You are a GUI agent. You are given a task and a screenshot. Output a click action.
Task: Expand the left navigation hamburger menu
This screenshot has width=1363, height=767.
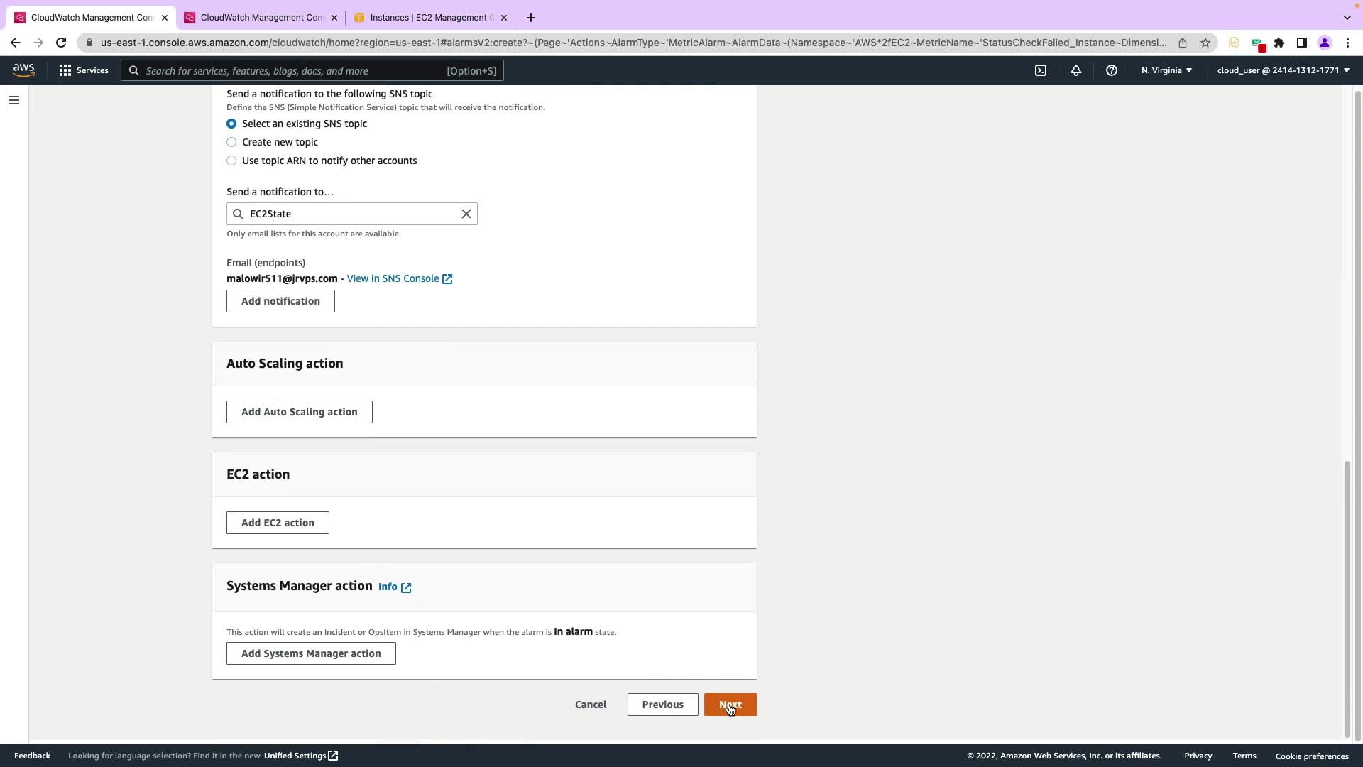pos(14,100)
